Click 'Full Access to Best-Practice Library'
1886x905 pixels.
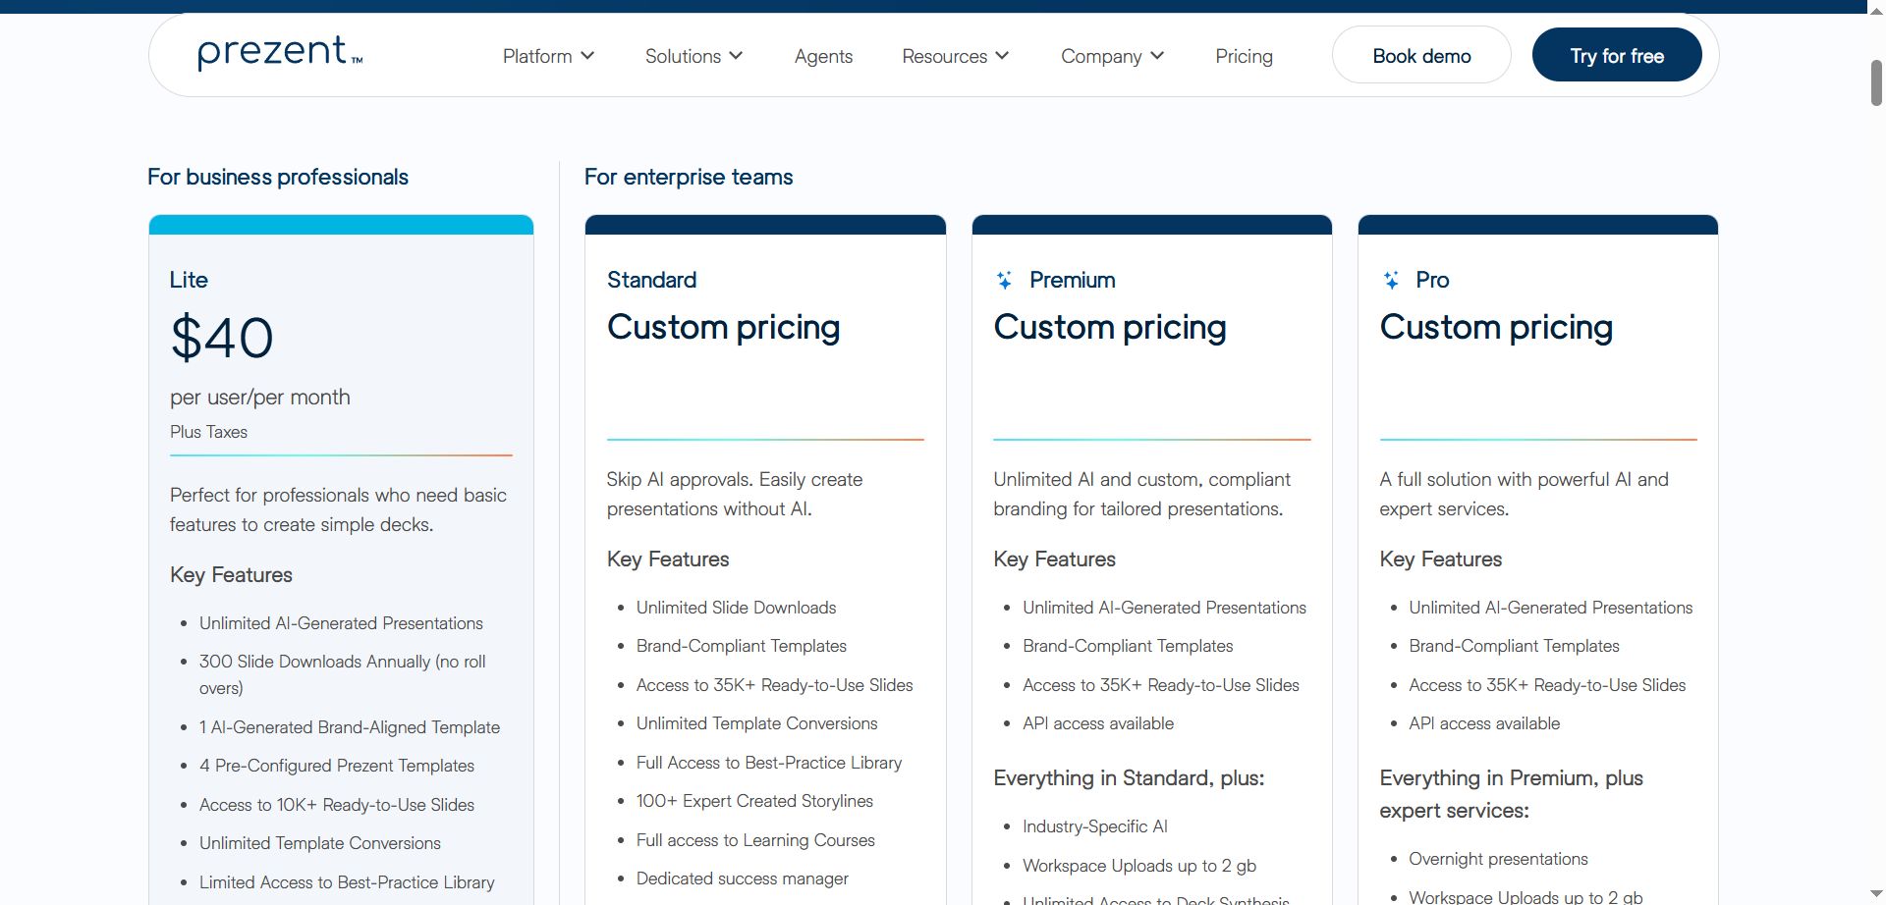pyautogui.click(x=769, y=763)
